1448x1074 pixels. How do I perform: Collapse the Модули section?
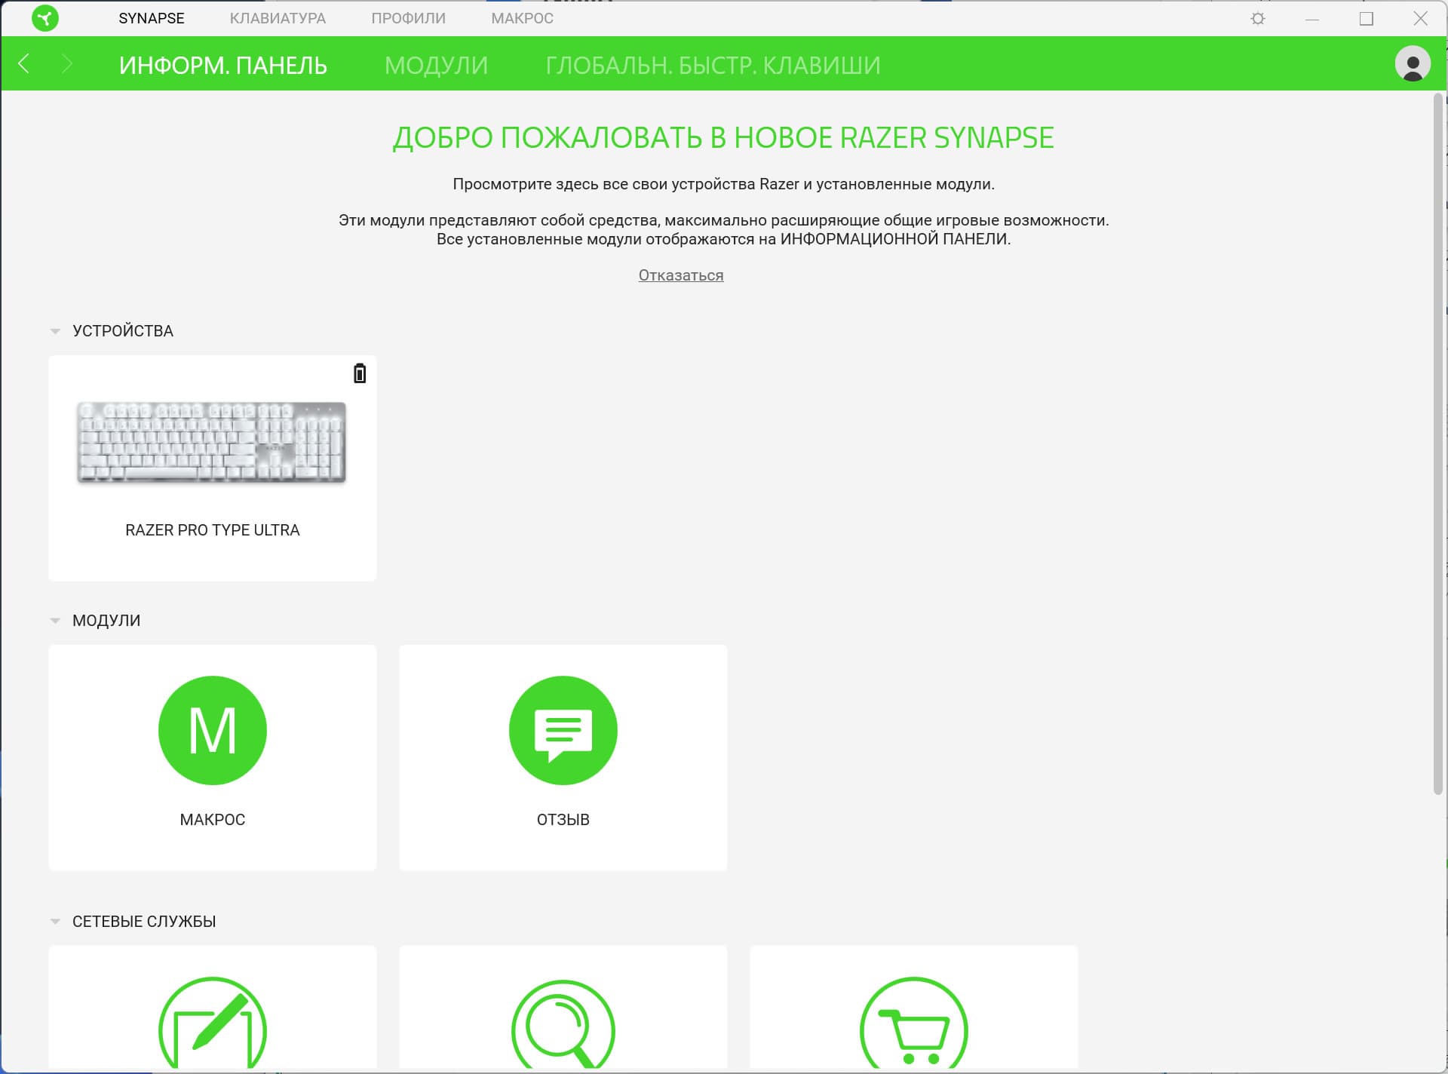click(55, 621)
